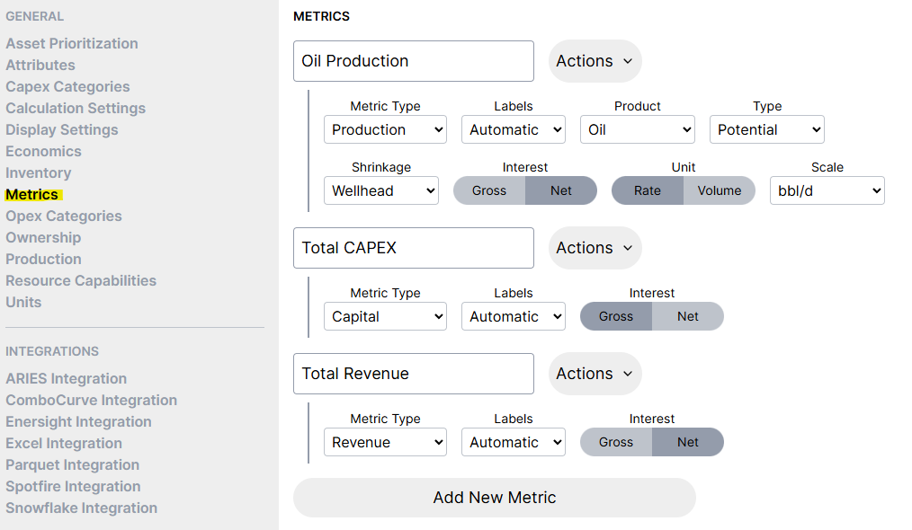Screen dimensions: 912x530
Task: Open the Actions menu for Total Revenue
Action: 595,374
